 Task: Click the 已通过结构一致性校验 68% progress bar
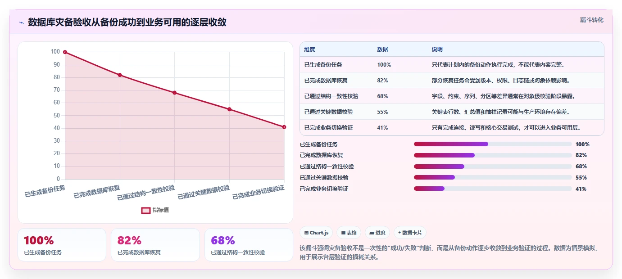click(493, 166)
